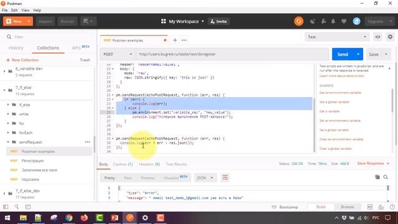Click the collections Filter field

(x=49, y=37)
